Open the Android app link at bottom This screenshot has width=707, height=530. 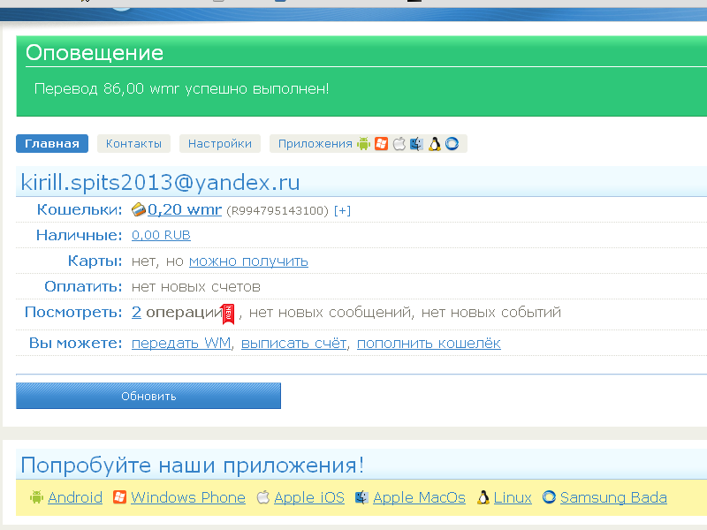(75, 497)
